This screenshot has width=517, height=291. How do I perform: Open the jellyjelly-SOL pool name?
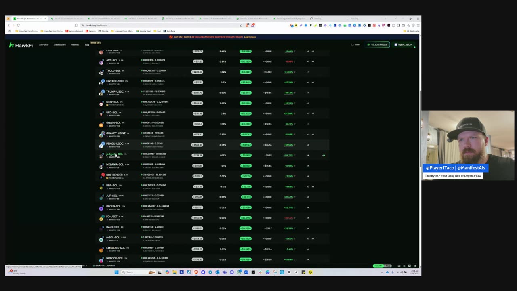pyautogui.click(x=114, y=154)
